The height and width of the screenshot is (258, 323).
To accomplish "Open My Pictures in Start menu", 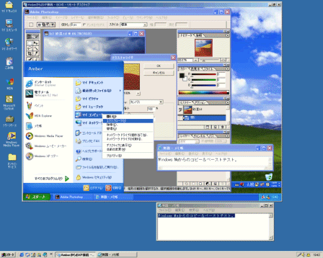I will tap(87, 99).
